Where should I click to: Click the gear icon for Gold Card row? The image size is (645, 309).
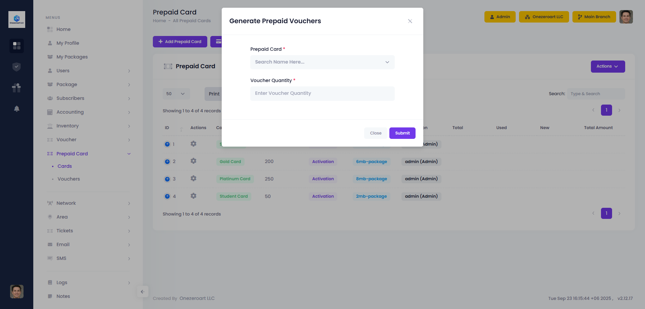coord(193,161)
